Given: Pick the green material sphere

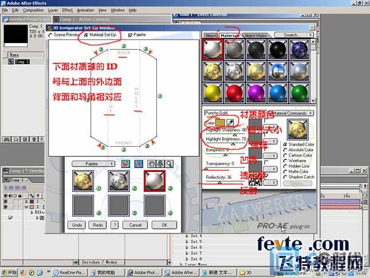Looking at the screenshot, I should 300,93.
